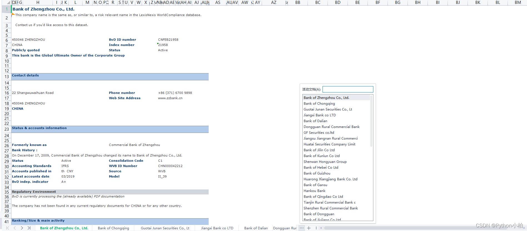Select column AZ header
Image resolution: width=527 pixels, height=231 pixels.
coord(274,2)
